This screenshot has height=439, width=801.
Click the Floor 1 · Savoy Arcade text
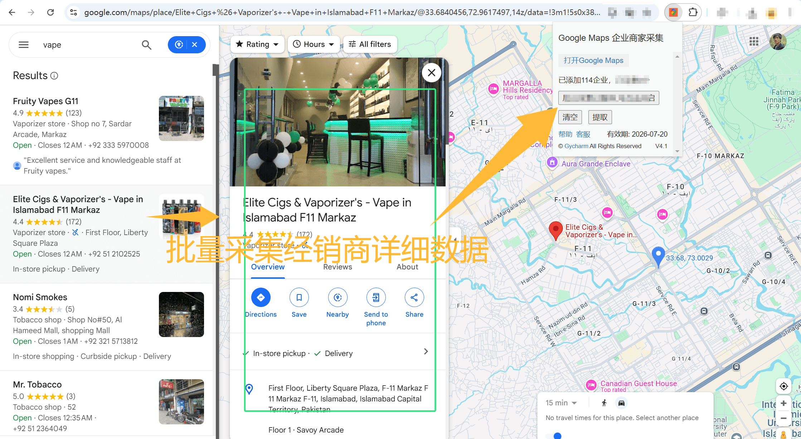(x=306, y=430)
